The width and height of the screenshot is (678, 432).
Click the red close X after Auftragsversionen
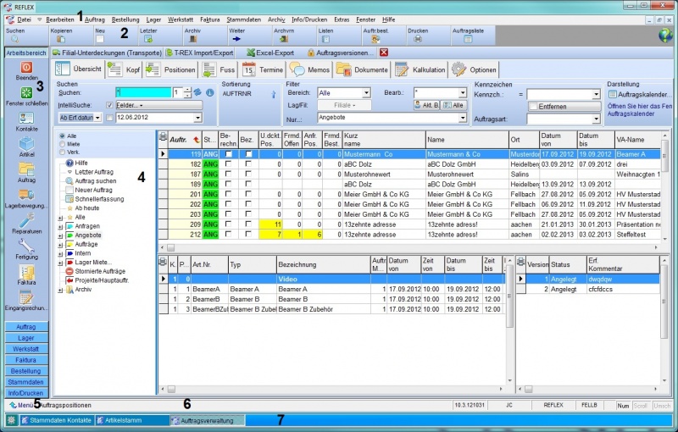click(384, 53)
